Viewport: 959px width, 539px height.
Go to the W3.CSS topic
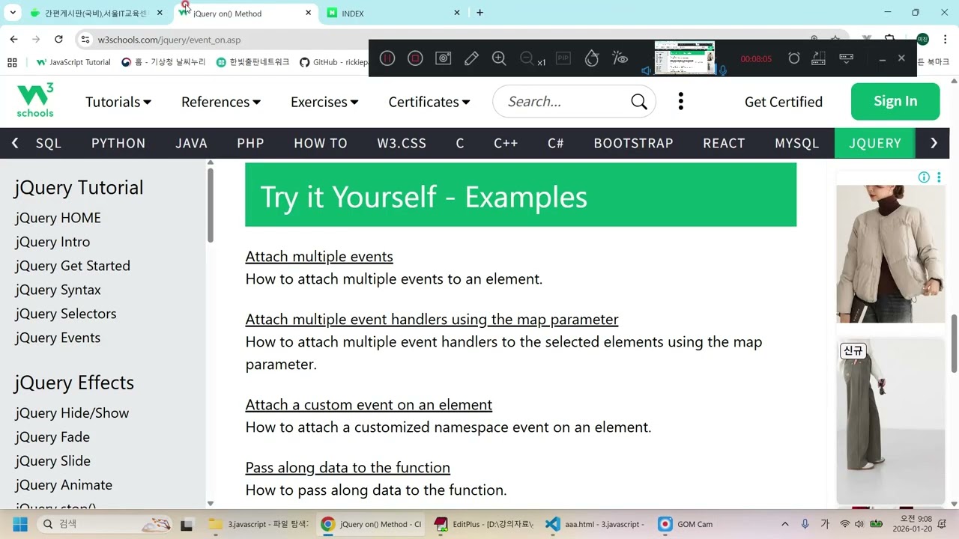tap(402, 143)
